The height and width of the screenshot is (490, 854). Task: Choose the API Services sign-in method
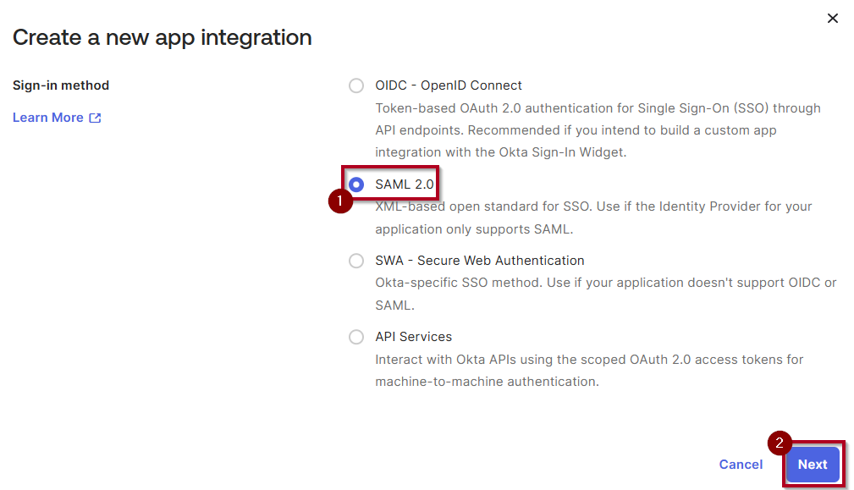(x=356, y=336)
